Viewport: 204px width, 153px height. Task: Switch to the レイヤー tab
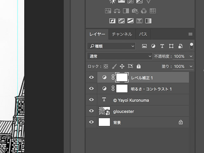pyautogui.click(x=97, y=34)
